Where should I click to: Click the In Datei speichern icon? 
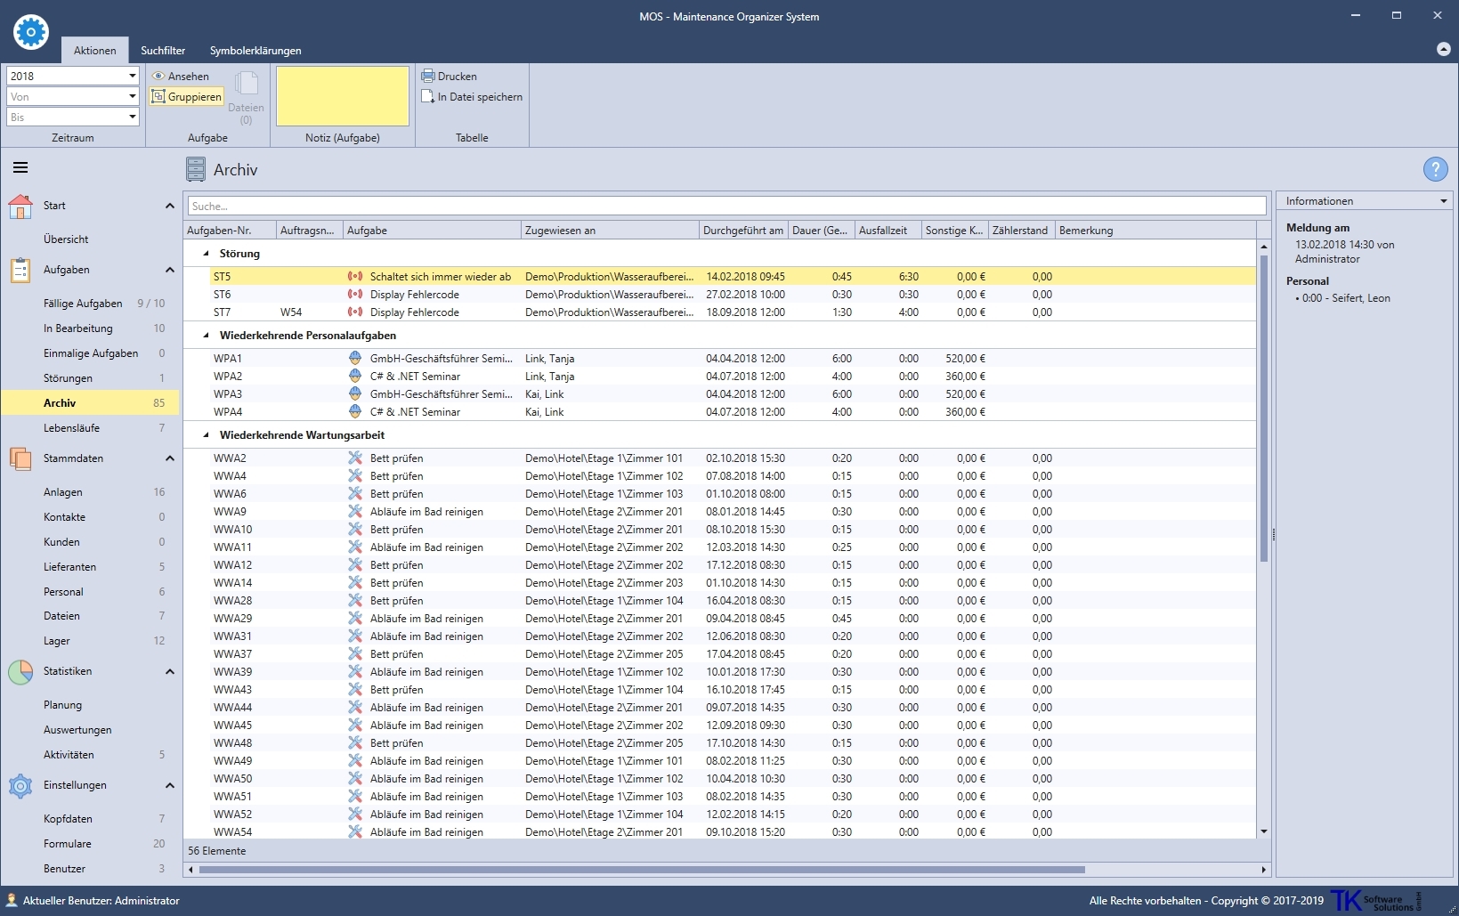point(427,97)
